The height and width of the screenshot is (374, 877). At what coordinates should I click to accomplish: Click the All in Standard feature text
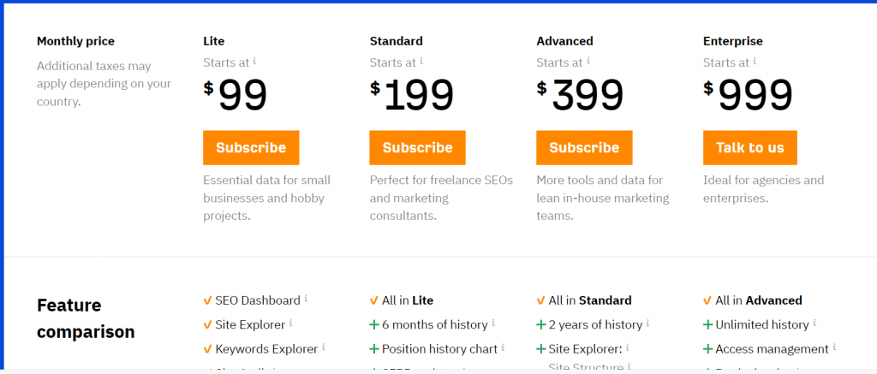[x=590, y=300]
